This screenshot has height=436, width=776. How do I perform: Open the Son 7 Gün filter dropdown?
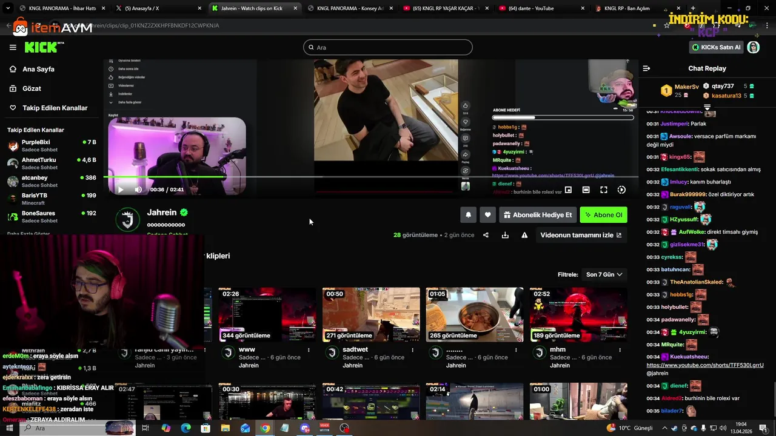pyautogui.click(x=604, y=274)
